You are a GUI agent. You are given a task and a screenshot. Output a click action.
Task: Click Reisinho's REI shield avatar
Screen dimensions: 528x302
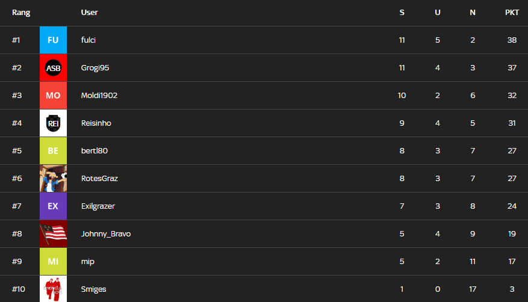(x=53, y=123)
